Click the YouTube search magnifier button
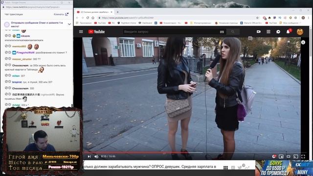Viewport: 313px width, 176px height. 233,32
